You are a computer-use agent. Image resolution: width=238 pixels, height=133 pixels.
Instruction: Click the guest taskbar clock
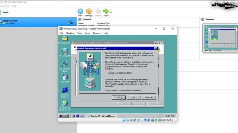pyautogui.click(x=170, y=116)
